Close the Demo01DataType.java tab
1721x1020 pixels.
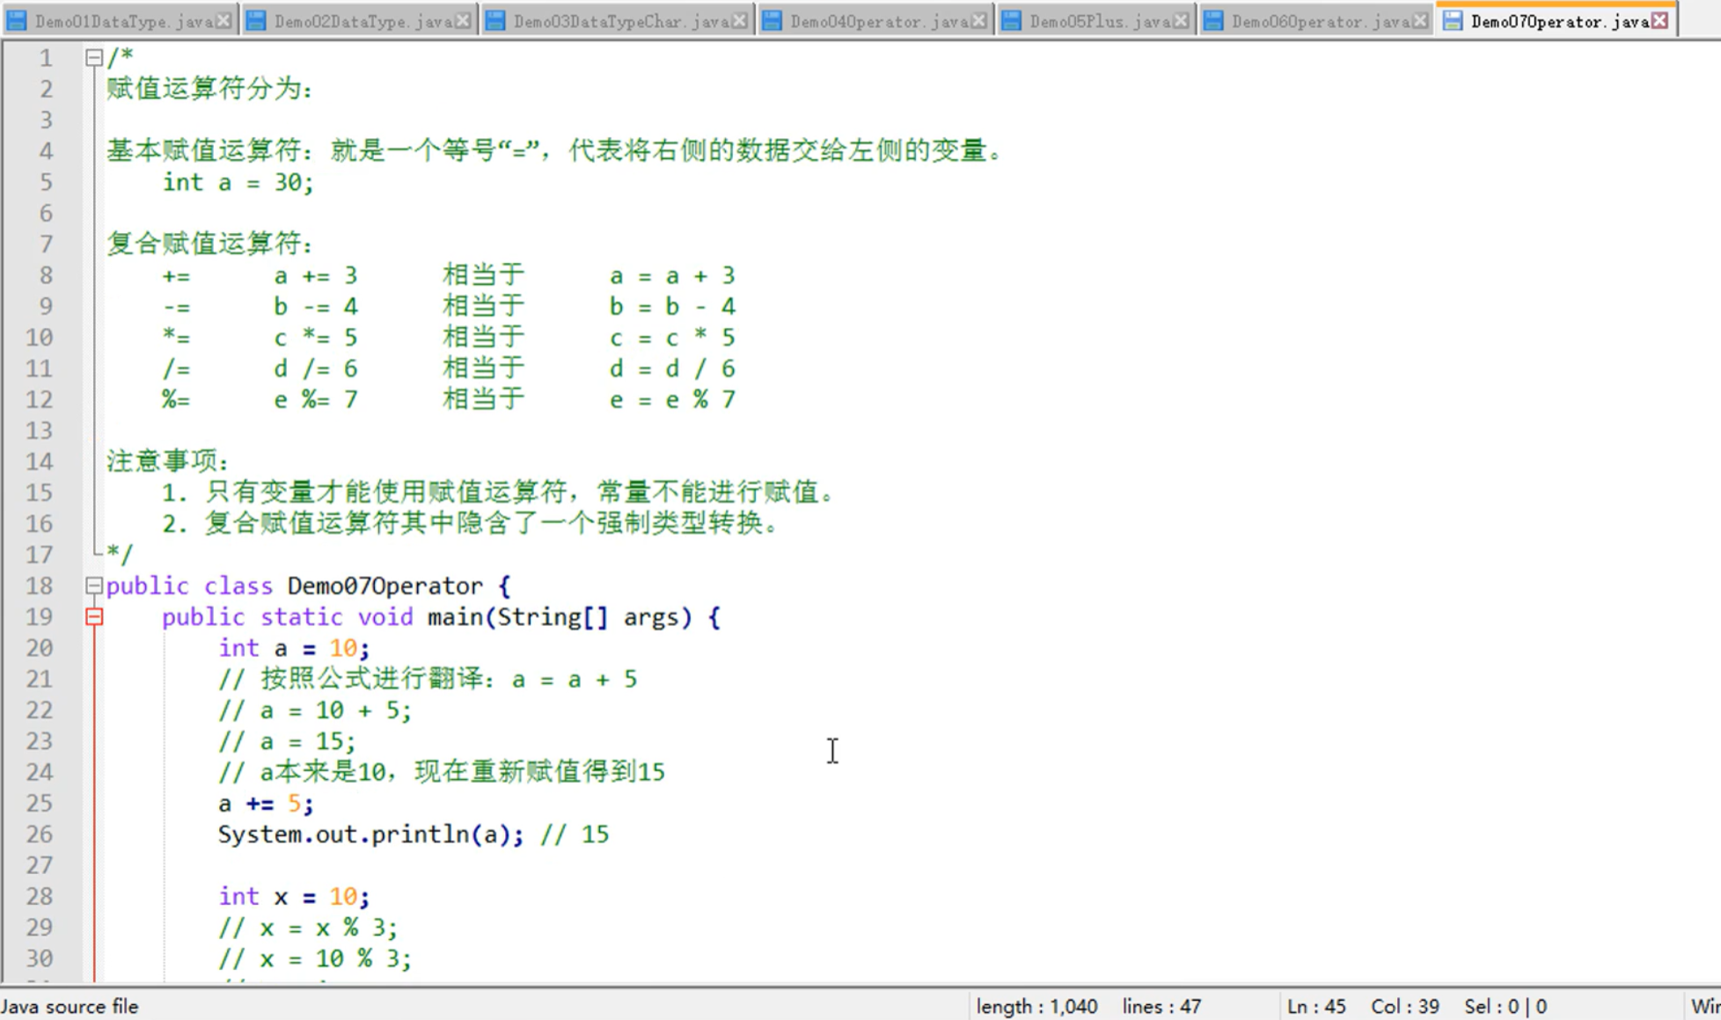point(223,20)
